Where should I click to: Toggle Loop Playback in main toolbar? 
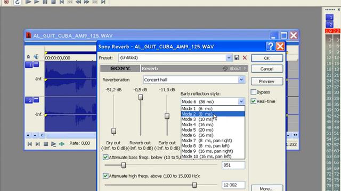[17, 2]
